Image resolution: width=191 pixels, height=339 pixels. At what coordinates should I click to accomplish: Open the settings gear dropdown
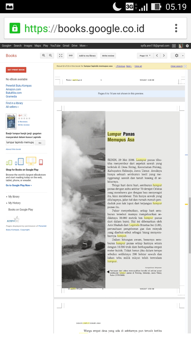coord(178,56)
